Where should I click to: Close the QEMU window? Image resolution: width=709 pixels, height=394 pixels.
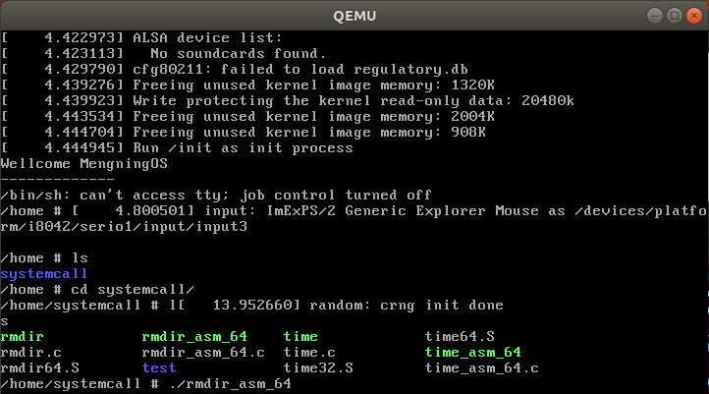tap(693, 16)
